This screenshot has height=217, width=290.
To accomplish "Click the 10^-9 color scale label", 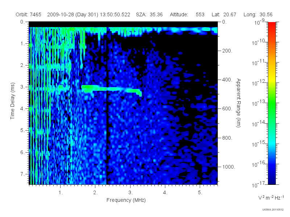I will click(x=260, y=22).
